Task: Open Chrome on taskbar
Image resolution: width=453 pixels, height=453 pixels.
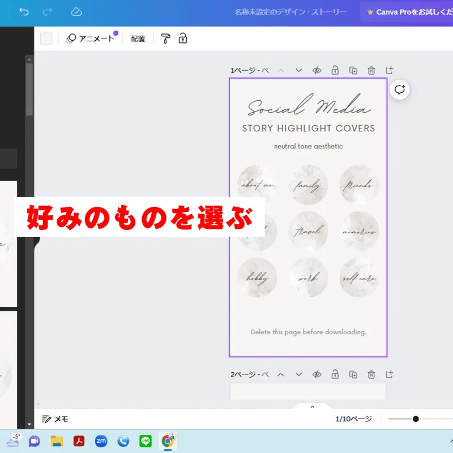Action: pyautogui.click(x=168, y=441)
